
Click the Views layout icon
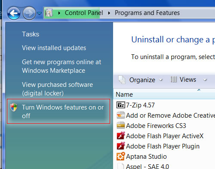pos(174,79)
